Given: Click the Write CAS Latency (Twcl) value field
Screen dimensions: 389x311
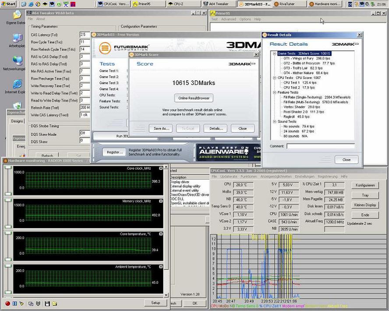Looking at the screenshot, I should (85, 115).
